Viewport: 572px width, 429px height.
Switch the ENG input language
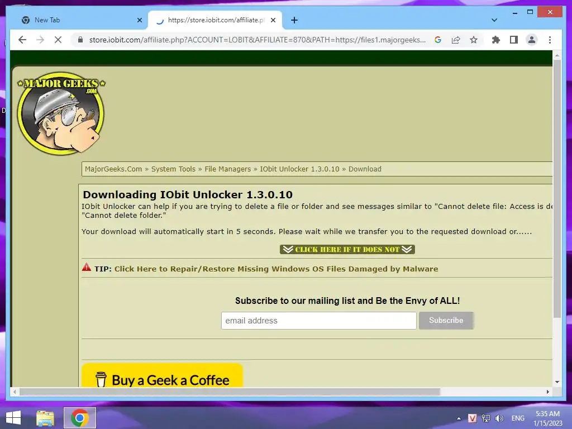[x=518, y=418]
